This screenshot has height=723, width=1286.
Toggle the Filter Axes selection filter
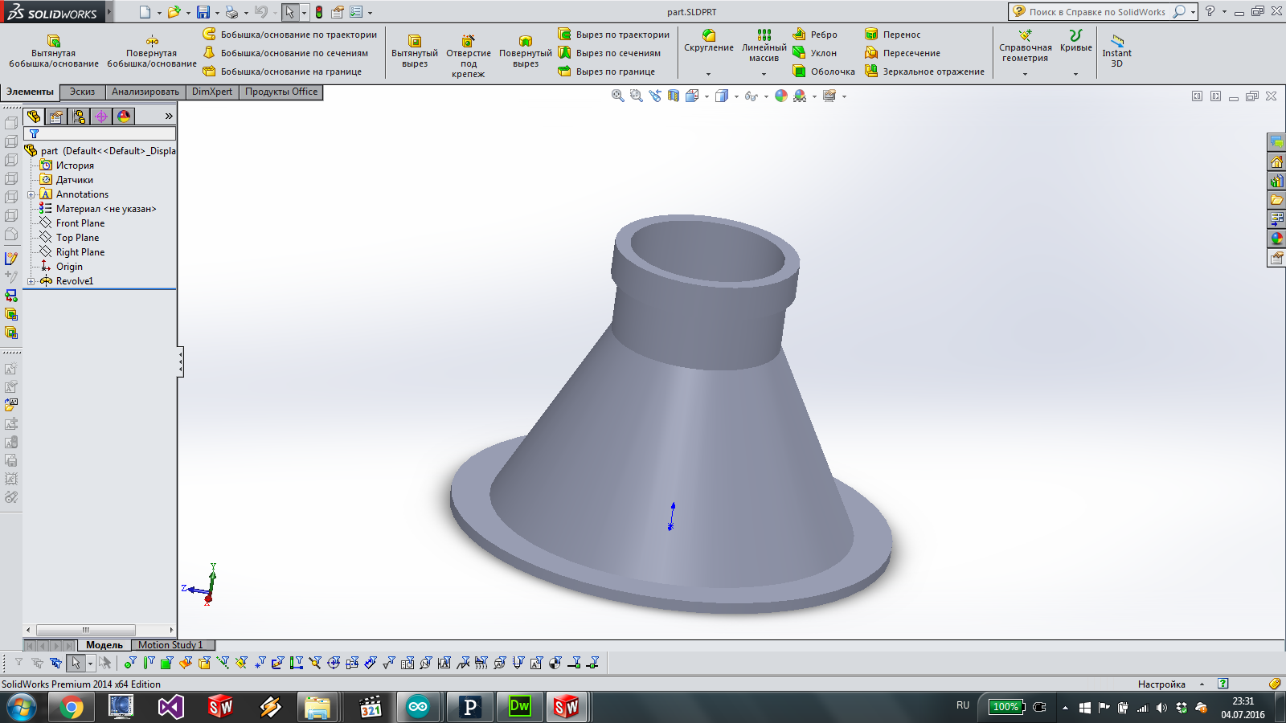click(223, 663)
